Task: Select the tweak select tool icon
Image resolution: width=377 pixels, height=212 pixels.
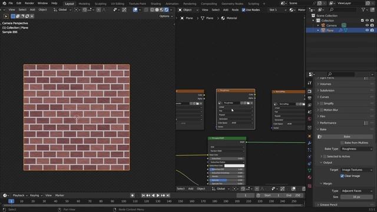Action: (6, 16)
